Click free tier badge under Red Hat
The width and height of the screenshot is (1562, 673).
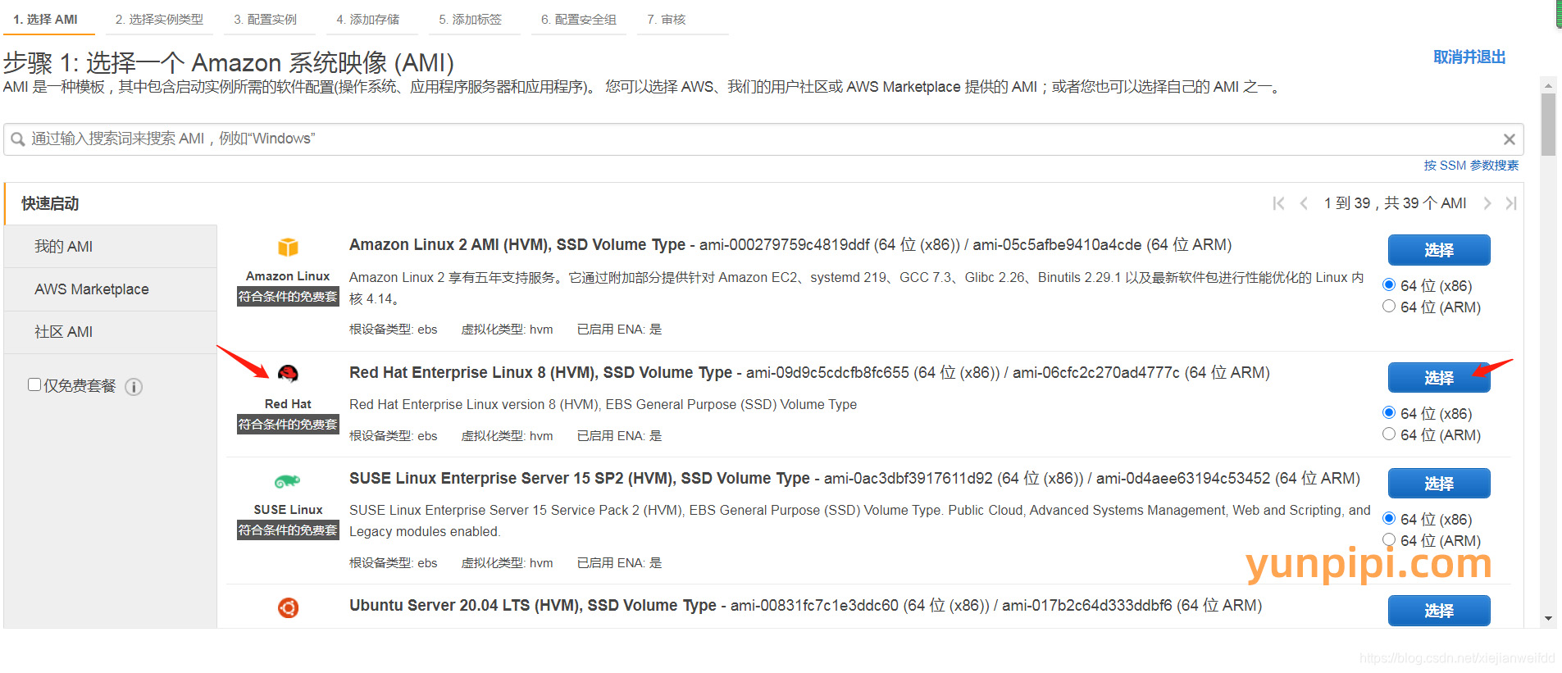point(288,425)
